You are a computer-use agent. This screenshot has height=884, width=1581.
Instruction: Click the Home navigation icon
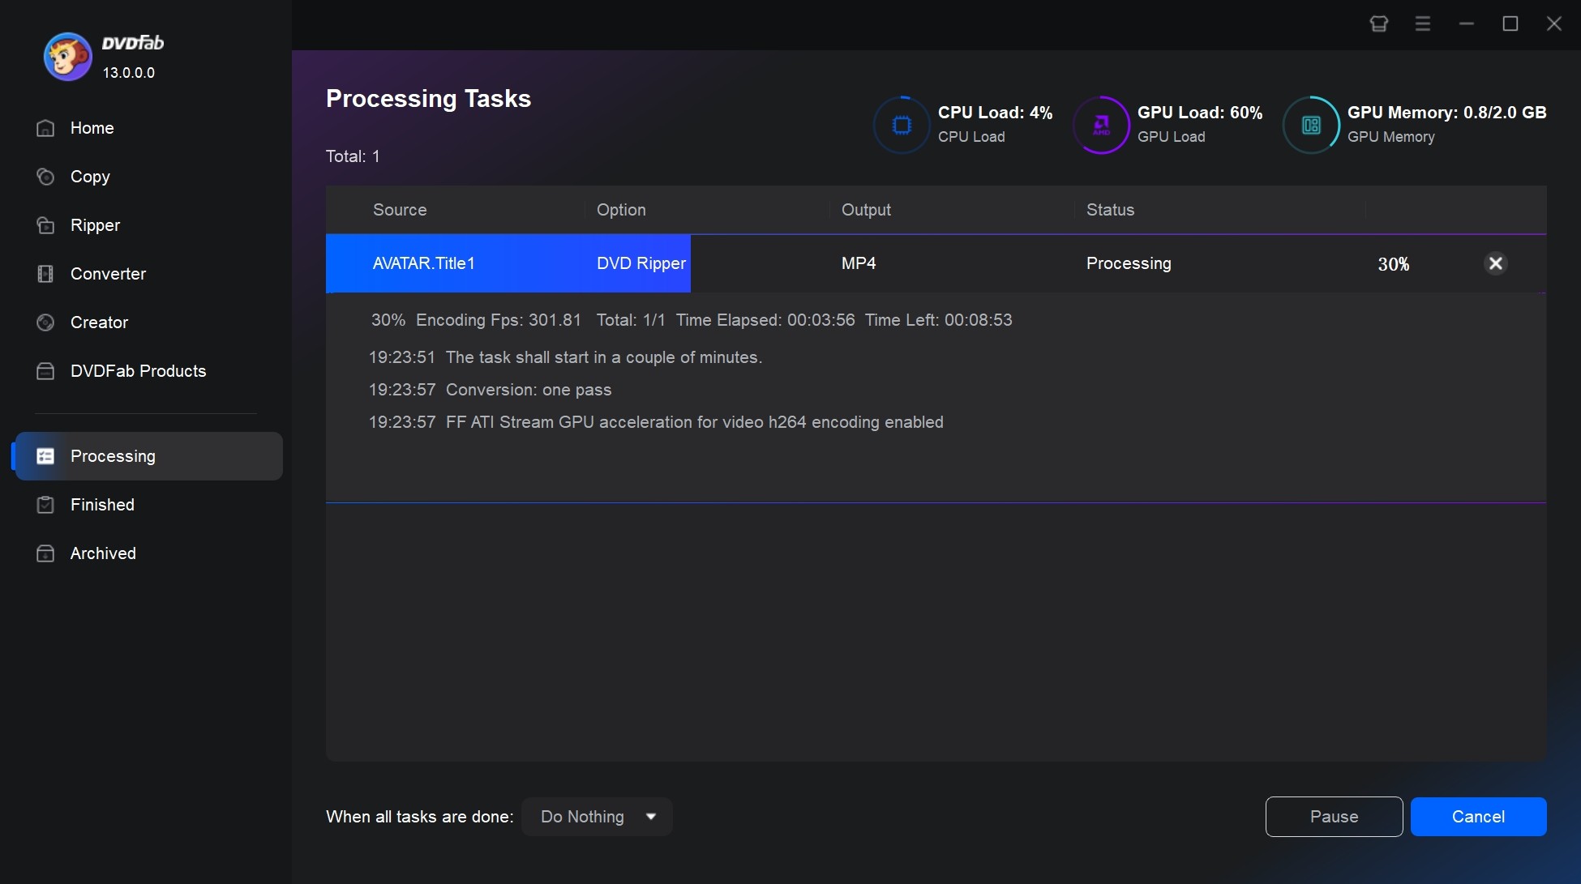44,127
